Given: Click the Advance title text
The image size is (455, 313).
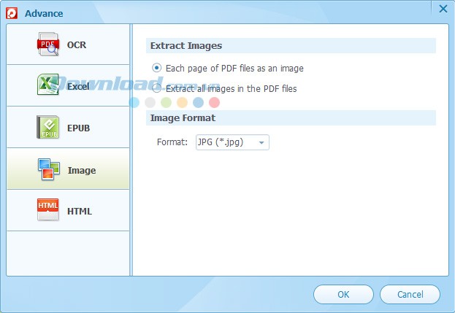Looking at the screenshot, I should (x=44, y=14).
